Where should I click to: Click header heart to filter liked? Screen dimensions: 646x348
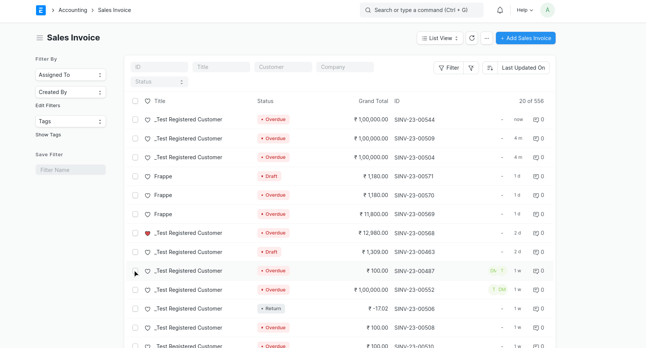[148, 101]
